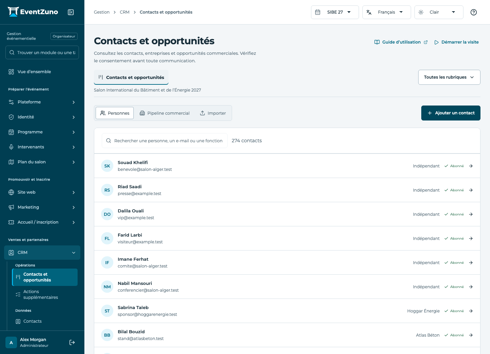The image size is (490, 354).
Task: Open Imane Ferhat's contact arrow
Action: [471, 263]
